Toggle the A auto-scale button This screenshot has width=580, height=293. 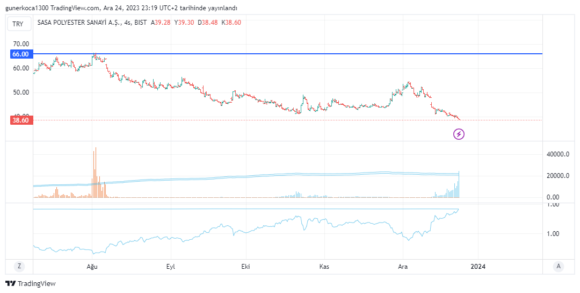point(559,266)
